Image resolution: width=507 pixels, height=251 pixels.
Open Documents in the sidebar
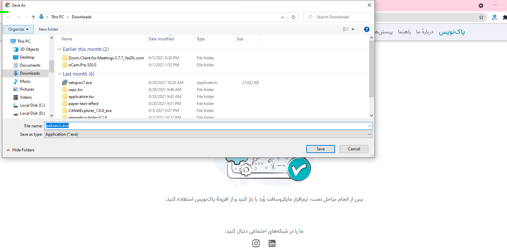point(30,65)
